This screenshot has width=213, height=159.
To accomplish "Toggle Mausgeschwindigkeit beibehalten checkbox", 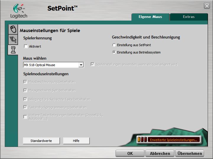I will tap(25, 90).
